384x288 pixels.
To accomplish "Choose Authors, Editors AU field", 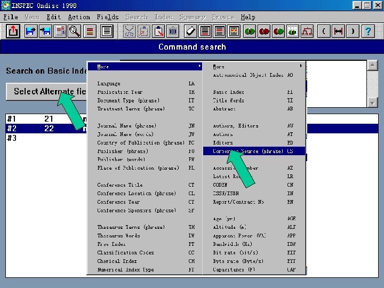I will [254, 126].
